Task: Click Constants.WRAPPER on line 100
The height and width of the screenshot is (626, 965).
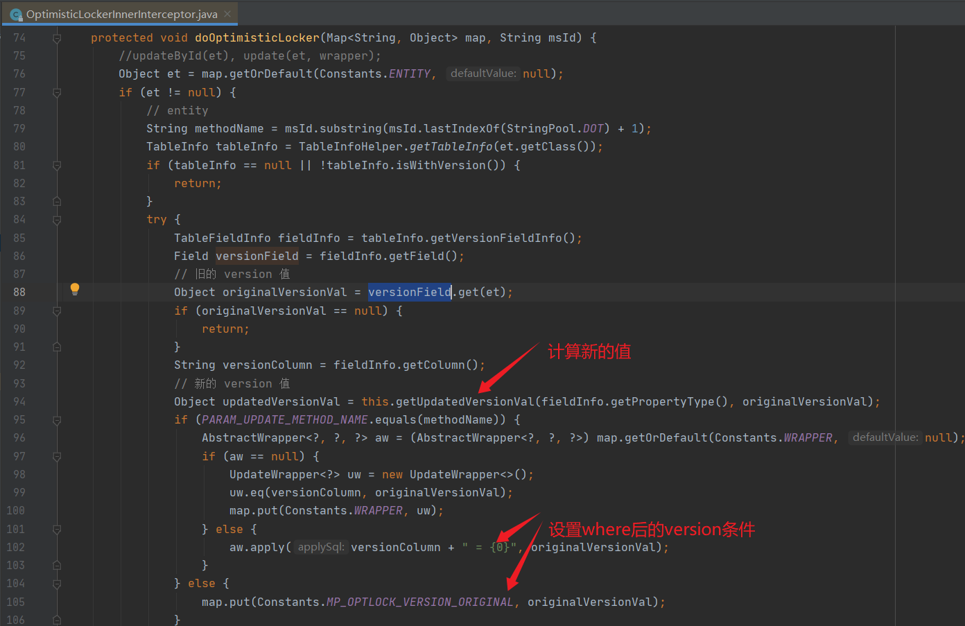Action: click(344, 511)
